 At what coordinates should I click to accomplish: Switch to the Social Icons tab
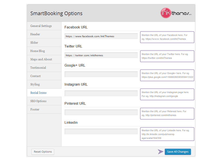pyautogui.click(x=38, y=93)
